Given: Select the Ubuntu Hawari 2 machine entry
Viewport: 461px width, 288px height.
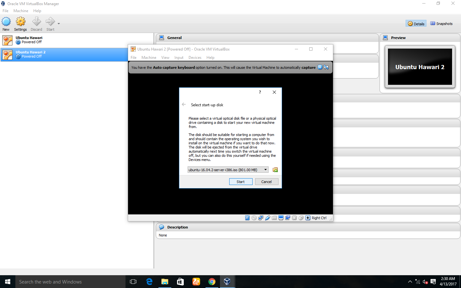Looking at the screenshot, I should click(x=64, y=54).
